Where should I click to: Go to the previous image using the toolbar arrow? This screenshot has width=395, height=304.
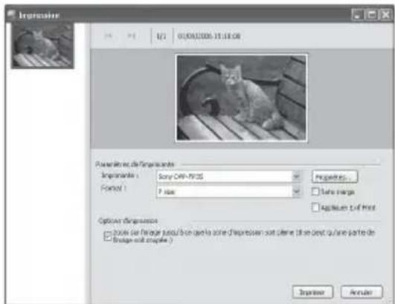click(108, 36)
